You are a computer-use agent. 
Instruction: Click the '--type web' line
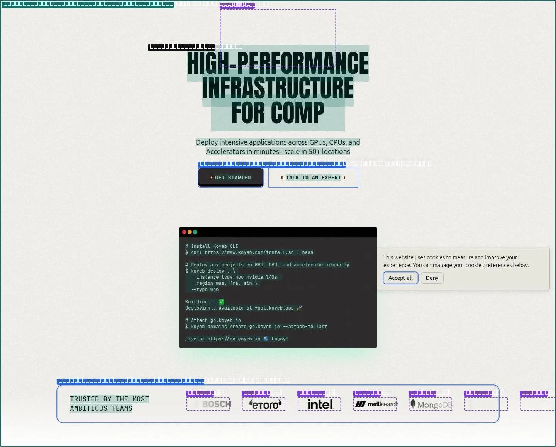[x=205, y=290]
